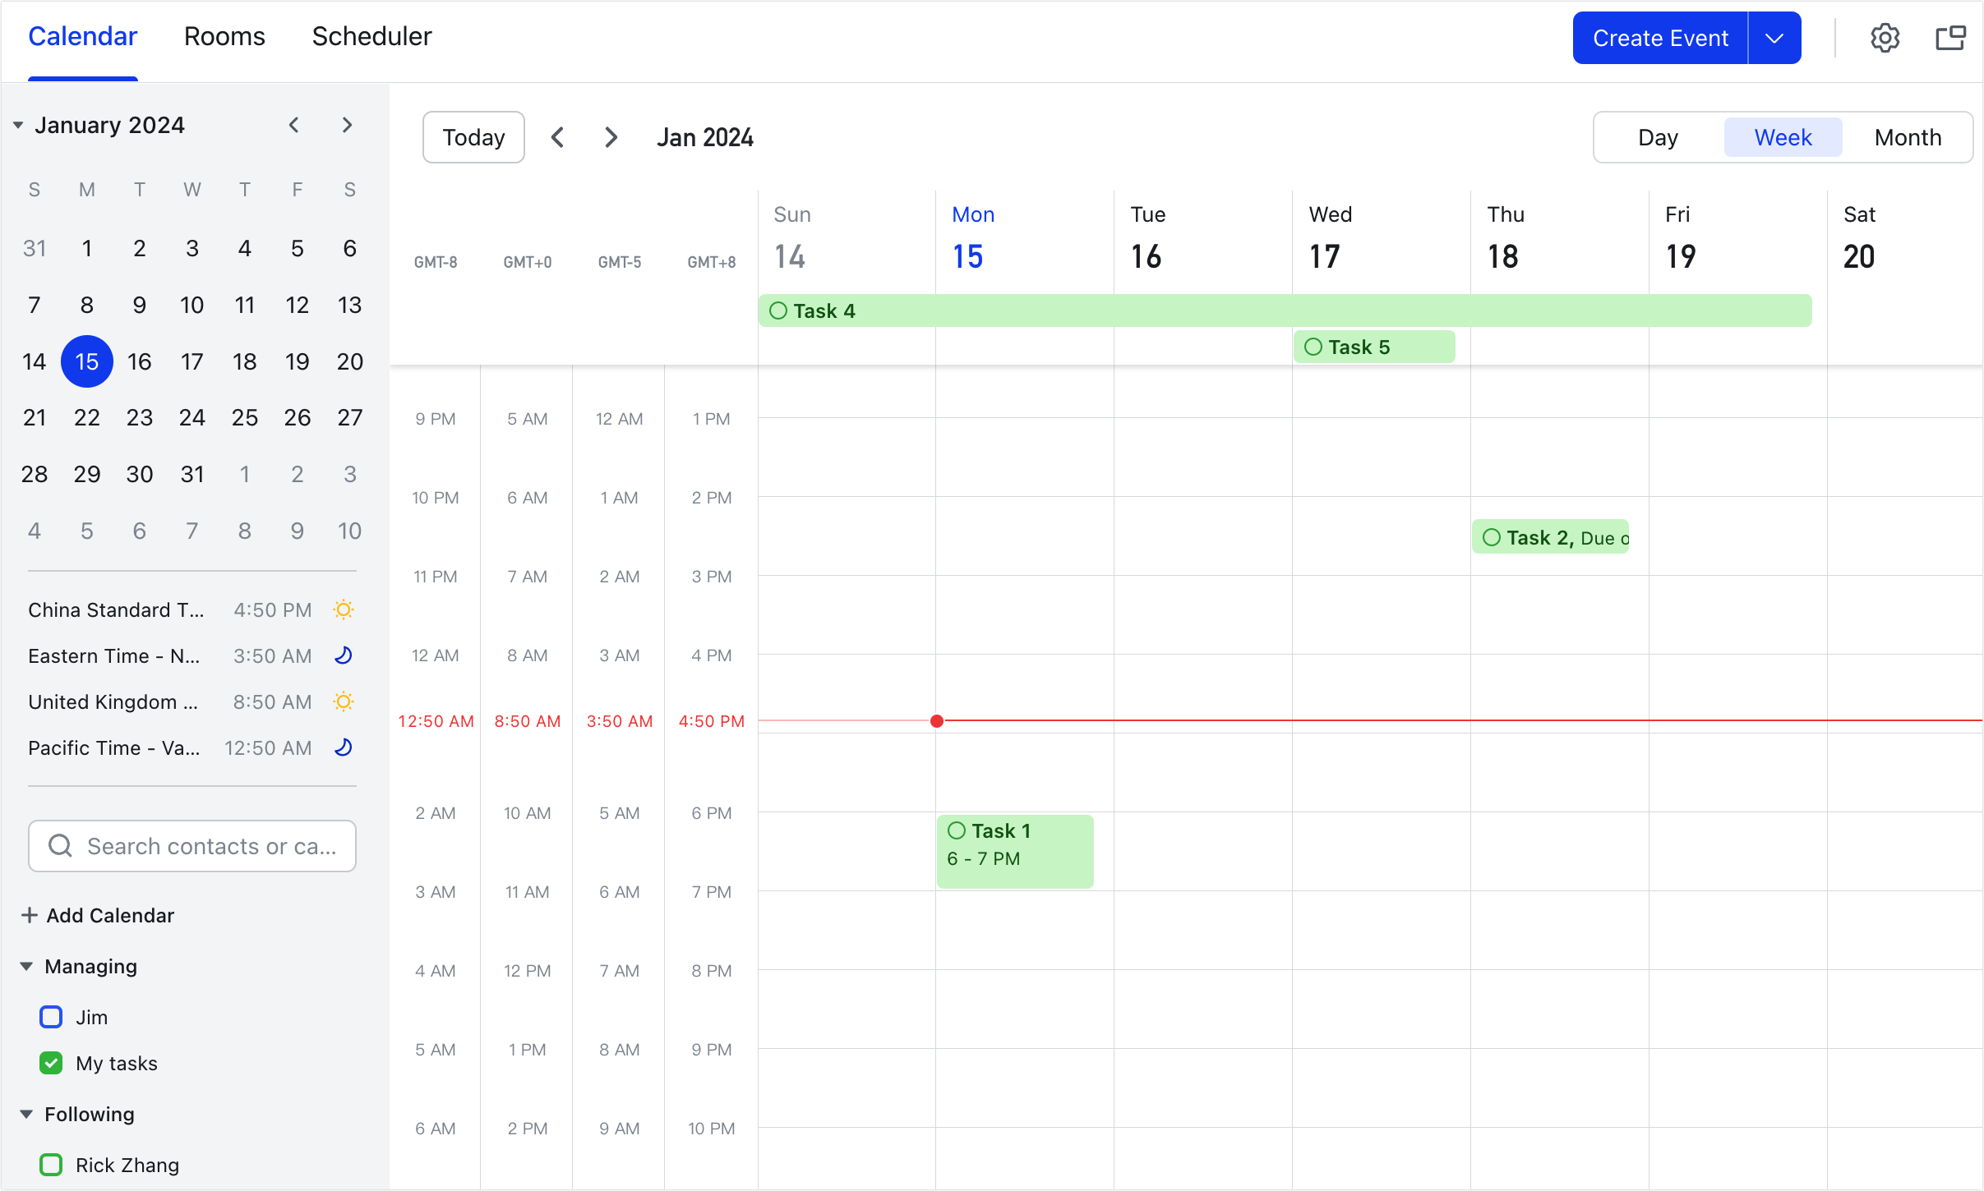
Task: Click the sun icon next to China Standard Time
Action: tap(344, 609)
